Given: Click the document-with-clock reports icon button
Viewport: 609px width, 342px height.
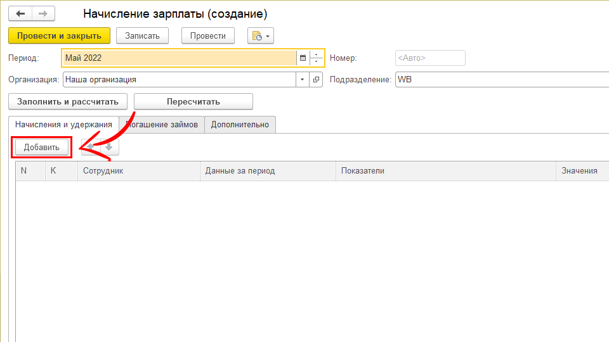Looking at the screenshot, I should (x=260, y=36).
